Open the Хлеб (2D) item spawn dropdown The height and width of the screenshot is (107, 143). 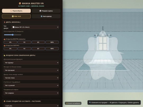31,106
